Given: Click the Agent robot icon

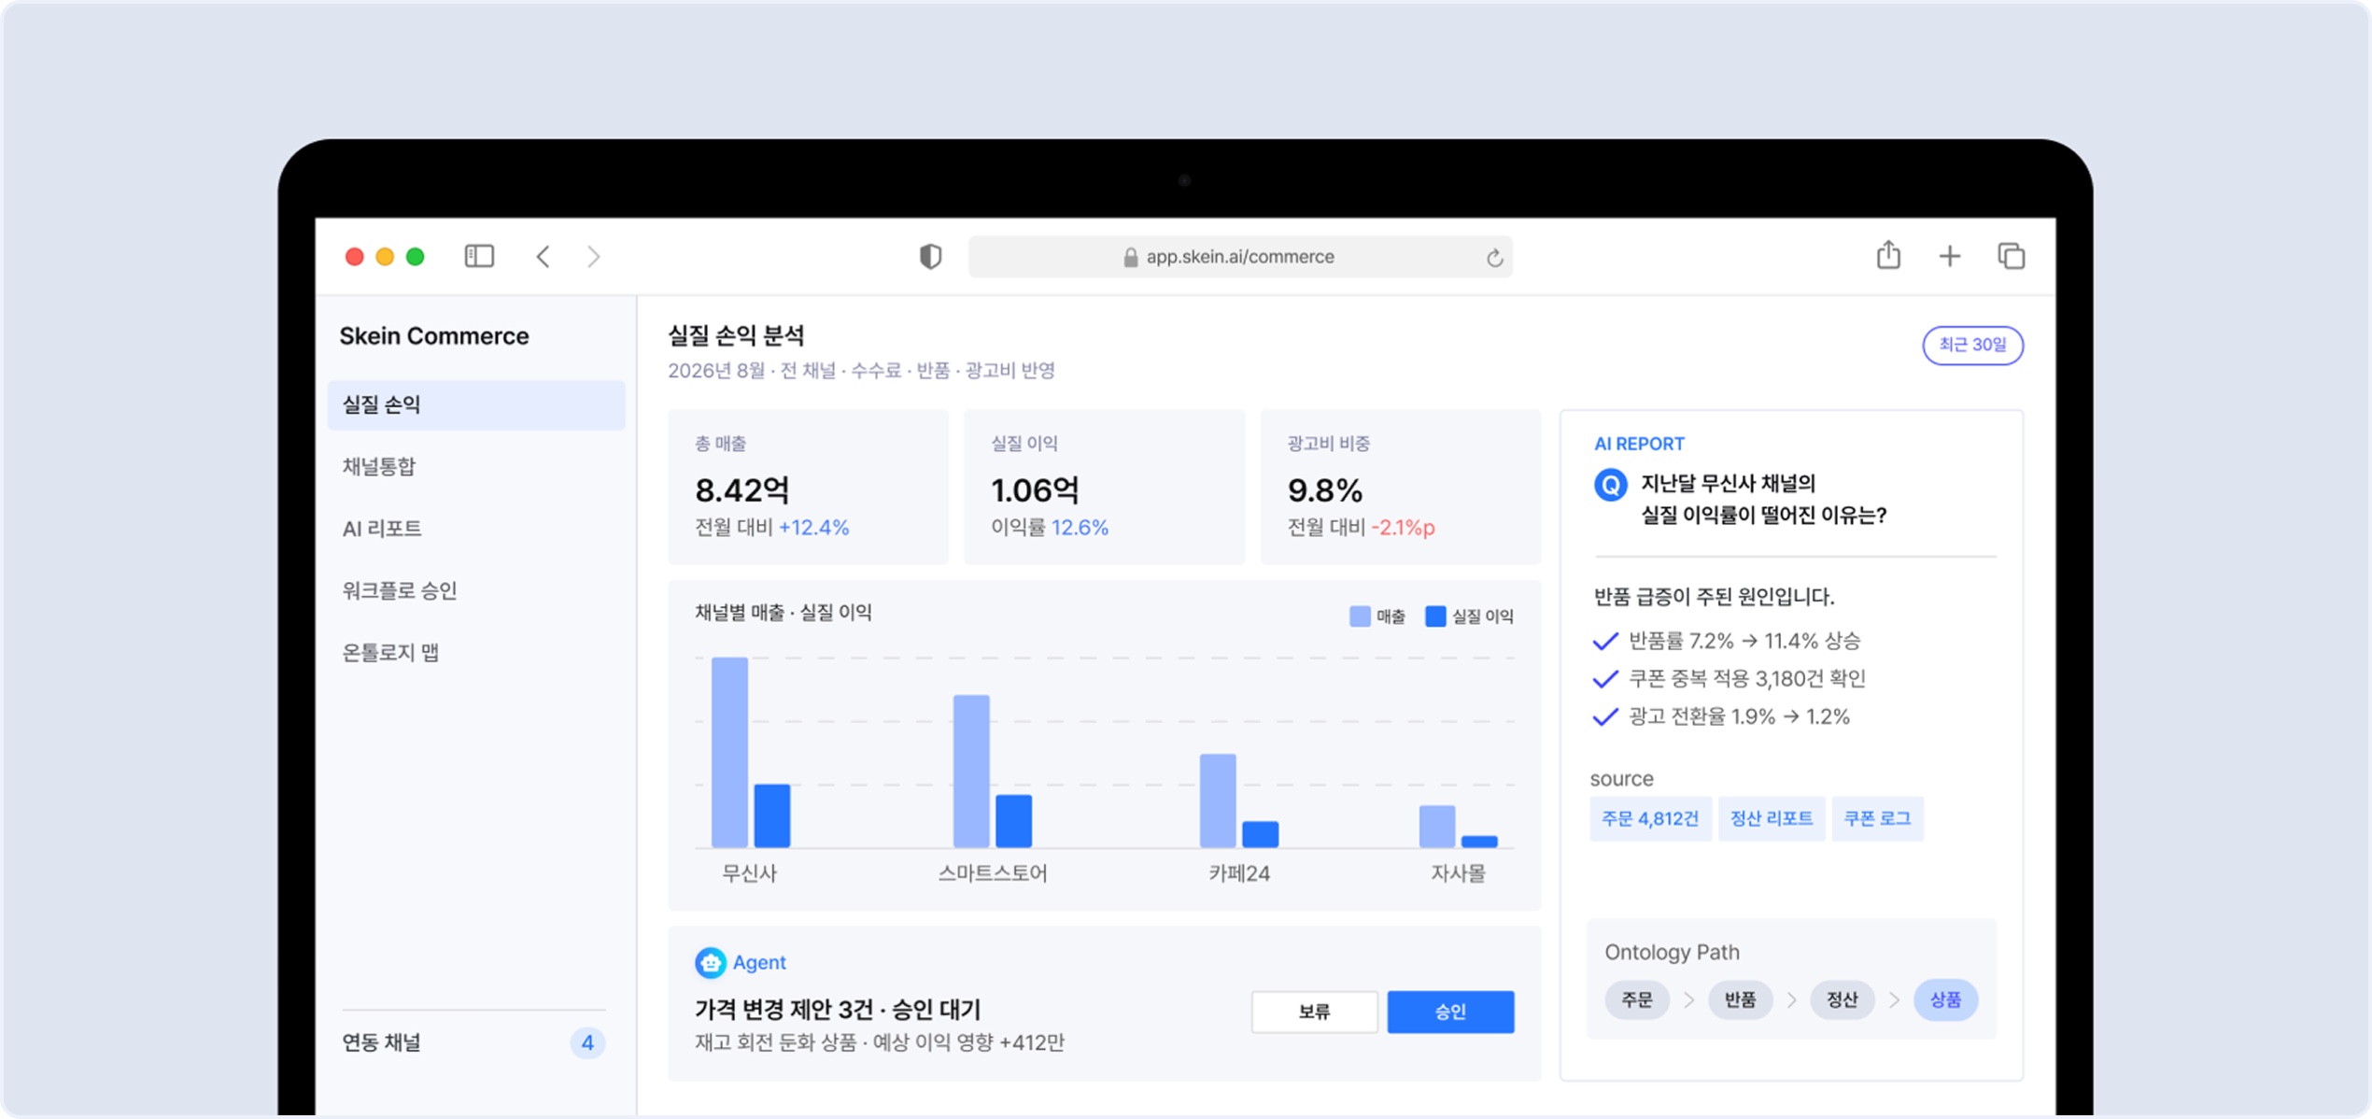Looking at the screenshot, I should pyautogui.click(x=710, y=962).
